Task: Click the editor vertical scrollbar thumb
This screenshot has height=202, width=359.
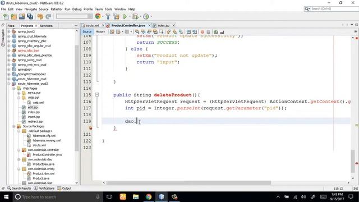Action: [x=353, y=161]
